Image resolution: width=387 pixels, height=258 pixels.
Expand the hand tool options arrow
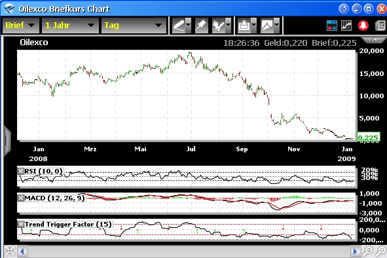[x=228, y=26]
